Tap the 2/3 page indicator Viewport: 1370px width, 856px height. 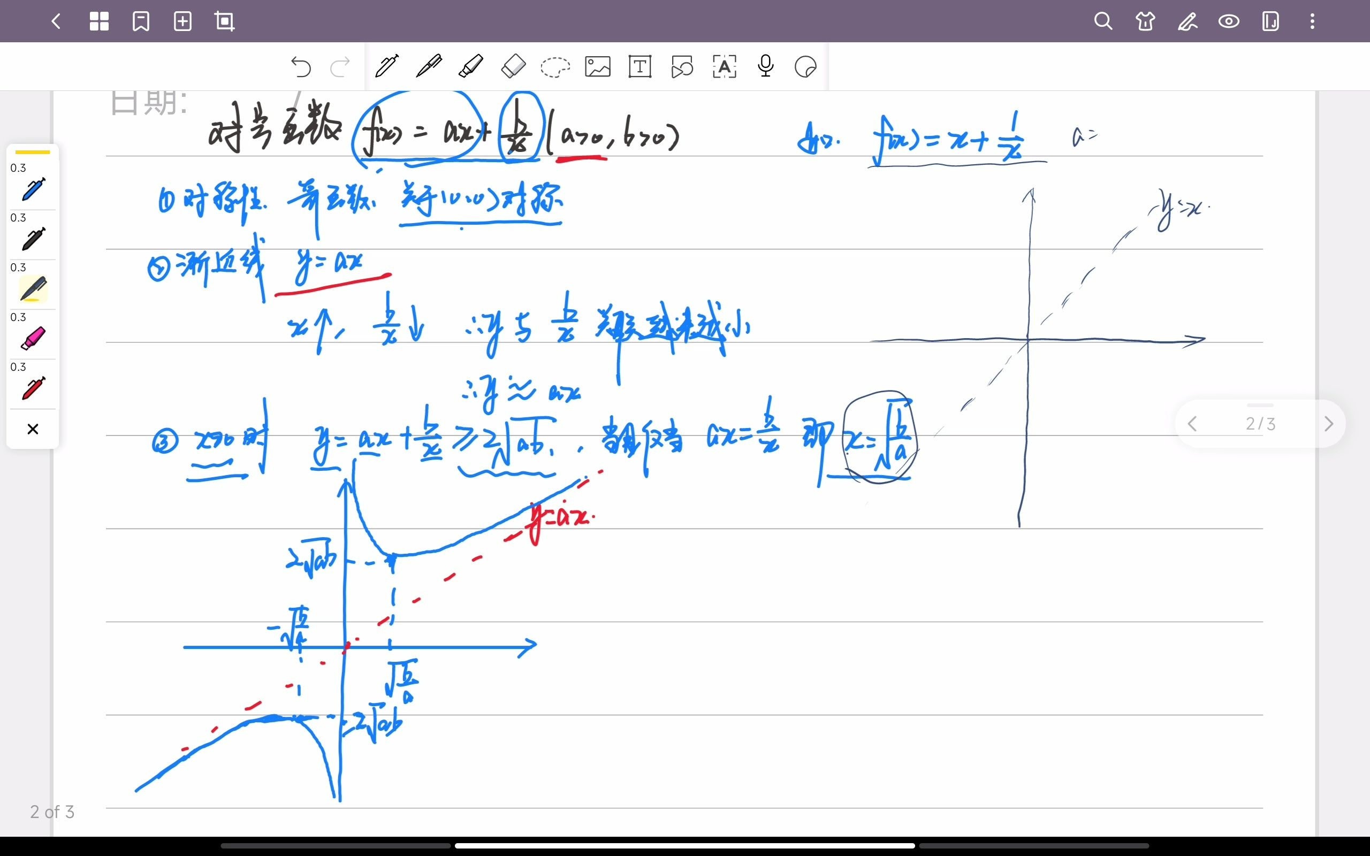1261,424
